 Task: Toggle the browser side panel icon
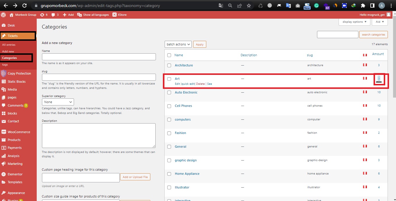coord(372,6)
